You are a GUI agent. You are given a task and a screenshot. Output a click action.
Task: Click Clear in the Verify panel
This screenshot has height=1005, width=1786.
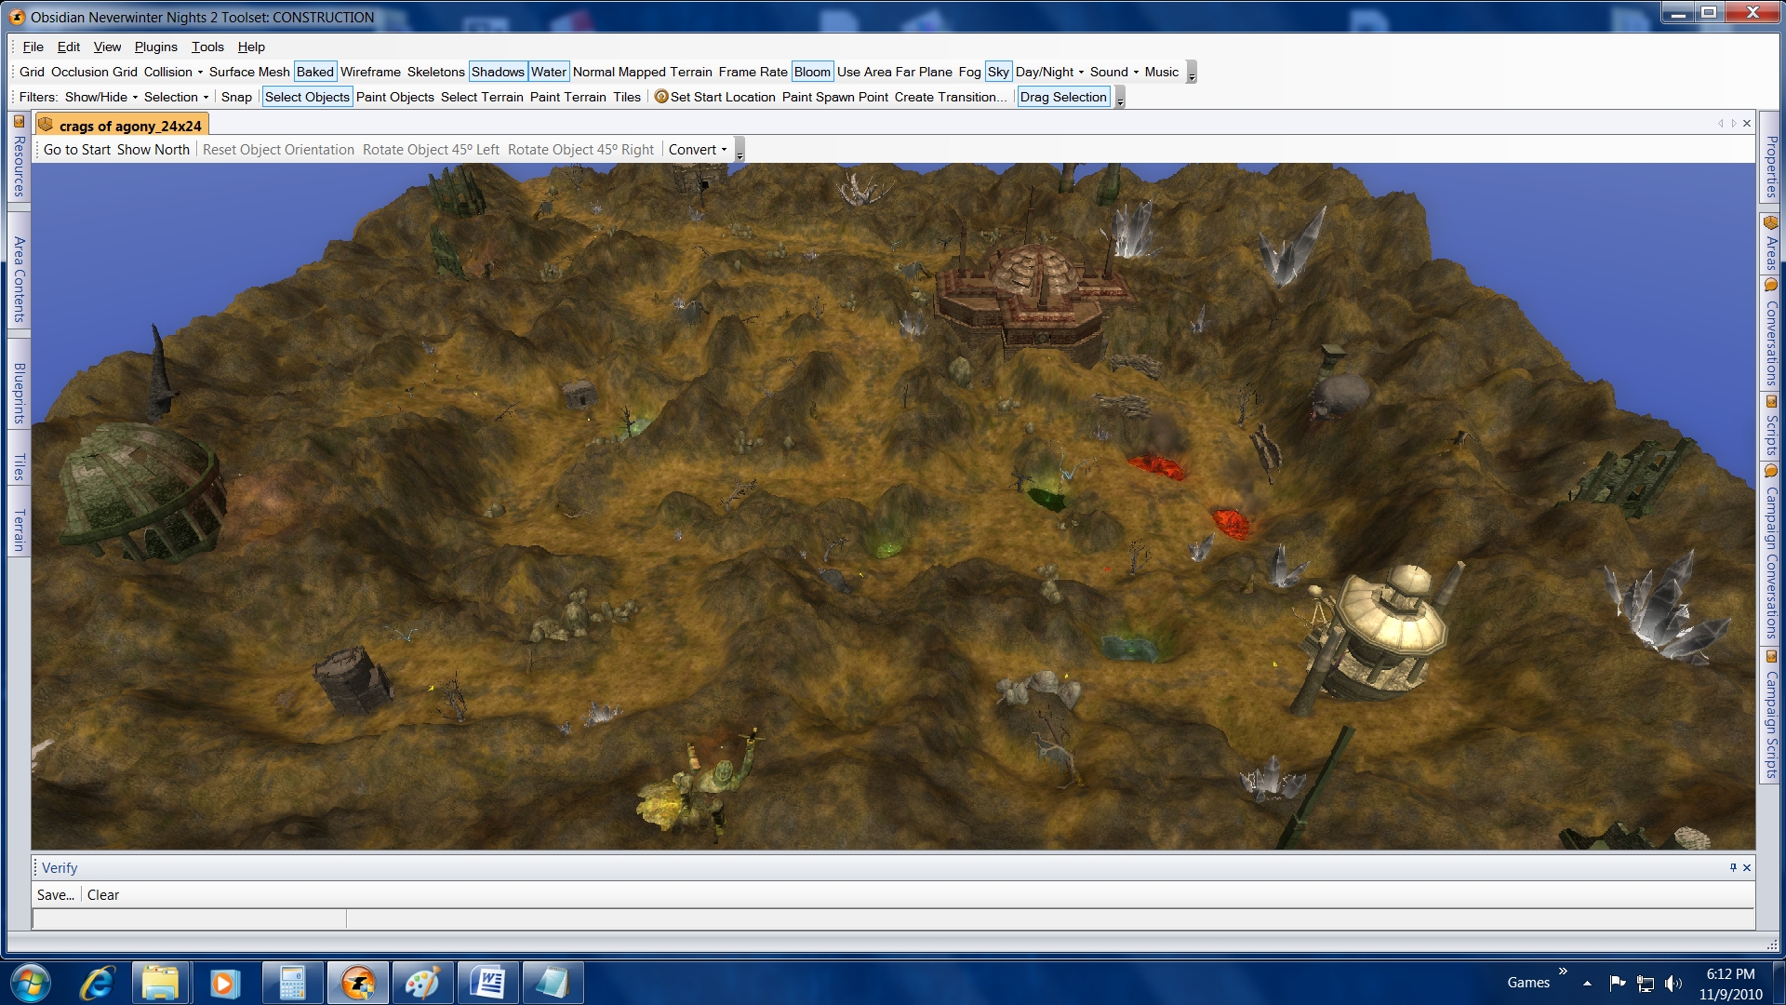tap(103, 895)
